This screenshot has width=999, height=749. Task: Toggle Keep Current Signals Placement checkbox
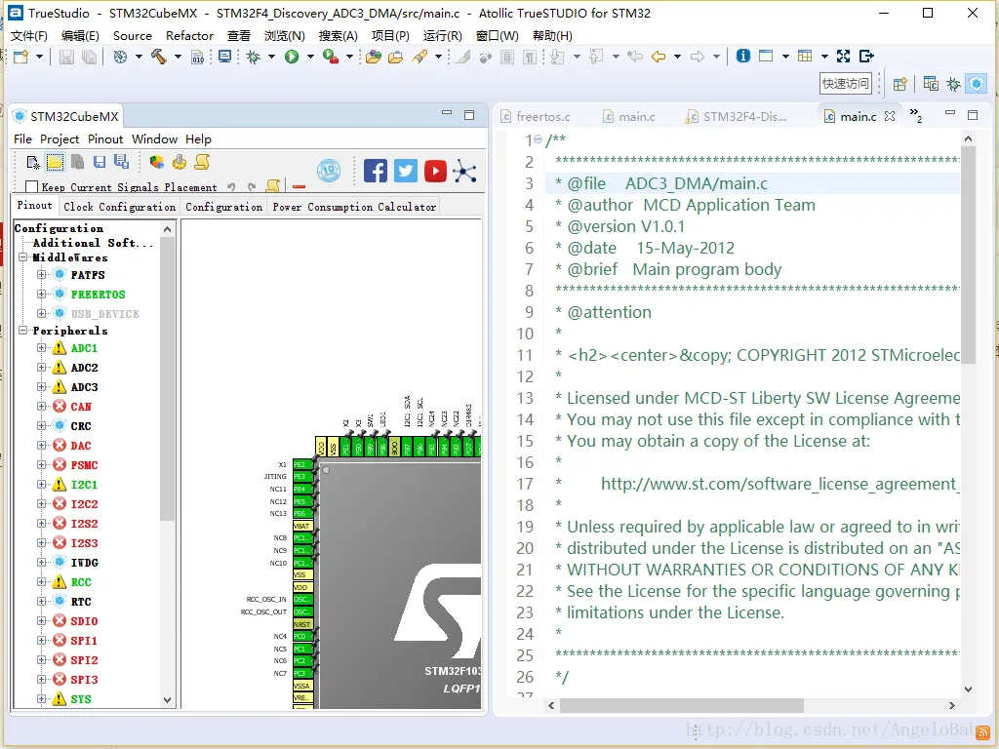(31, 186)
